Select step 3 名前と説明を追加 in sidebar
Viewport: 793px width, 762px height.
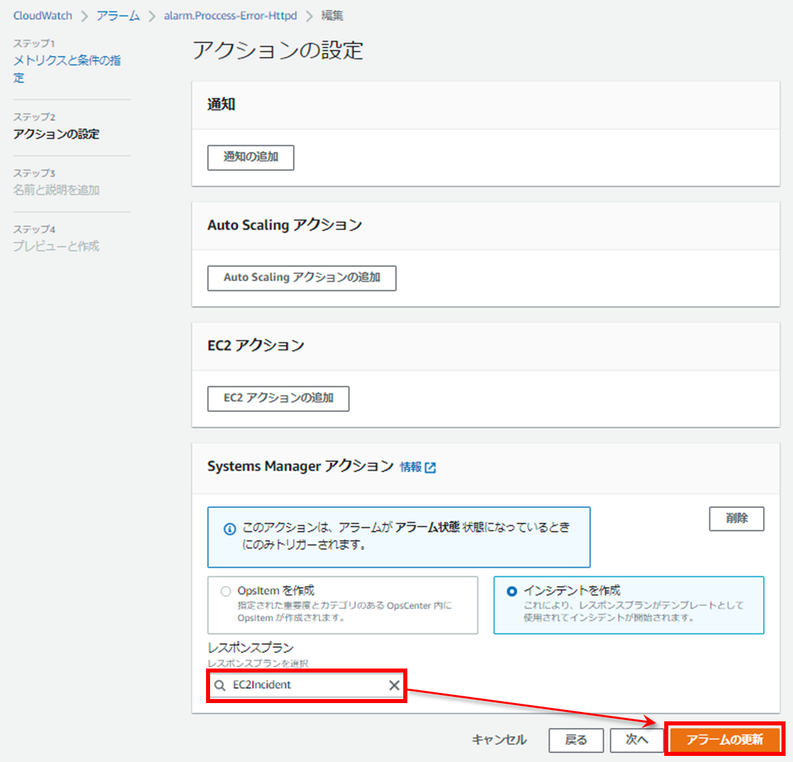[x=56, y=190]
